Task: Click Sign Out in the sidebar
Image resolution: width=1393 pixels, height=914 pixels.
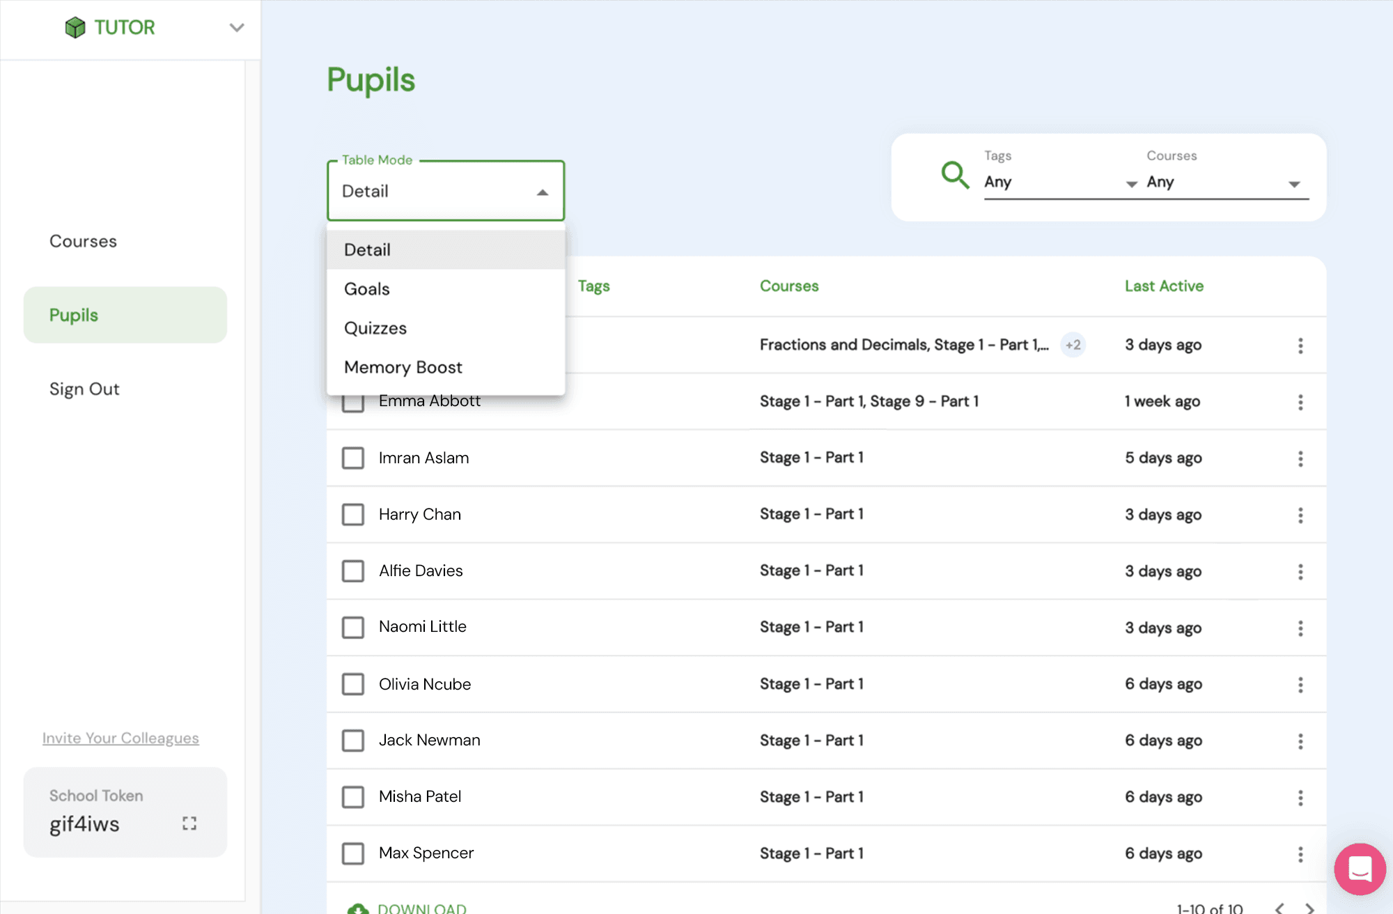Action: tap(84, 389)
